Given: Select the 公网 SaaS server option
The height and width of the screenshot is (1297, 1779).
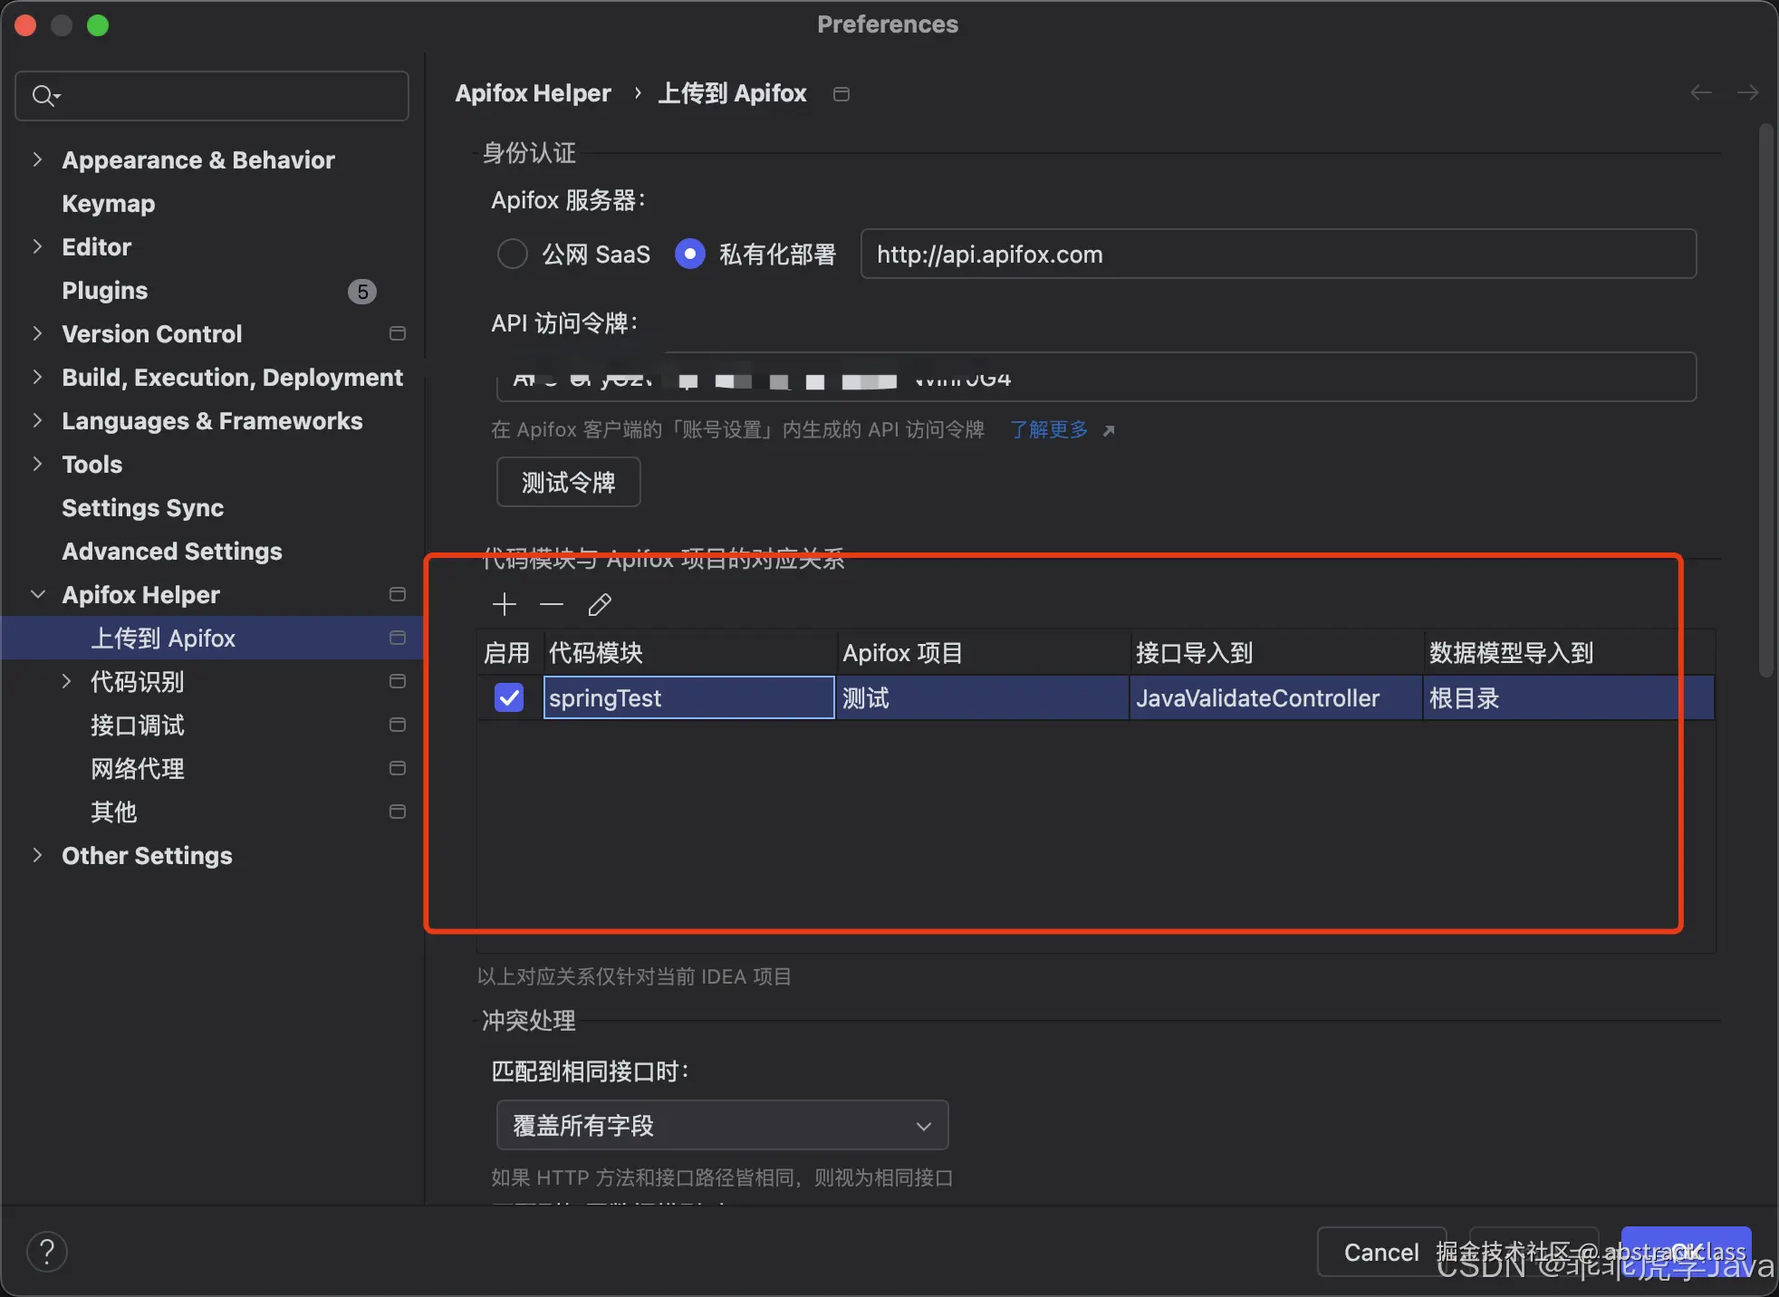Looking at the screenshot, I should pyautogui.click(x=512, y=254).
